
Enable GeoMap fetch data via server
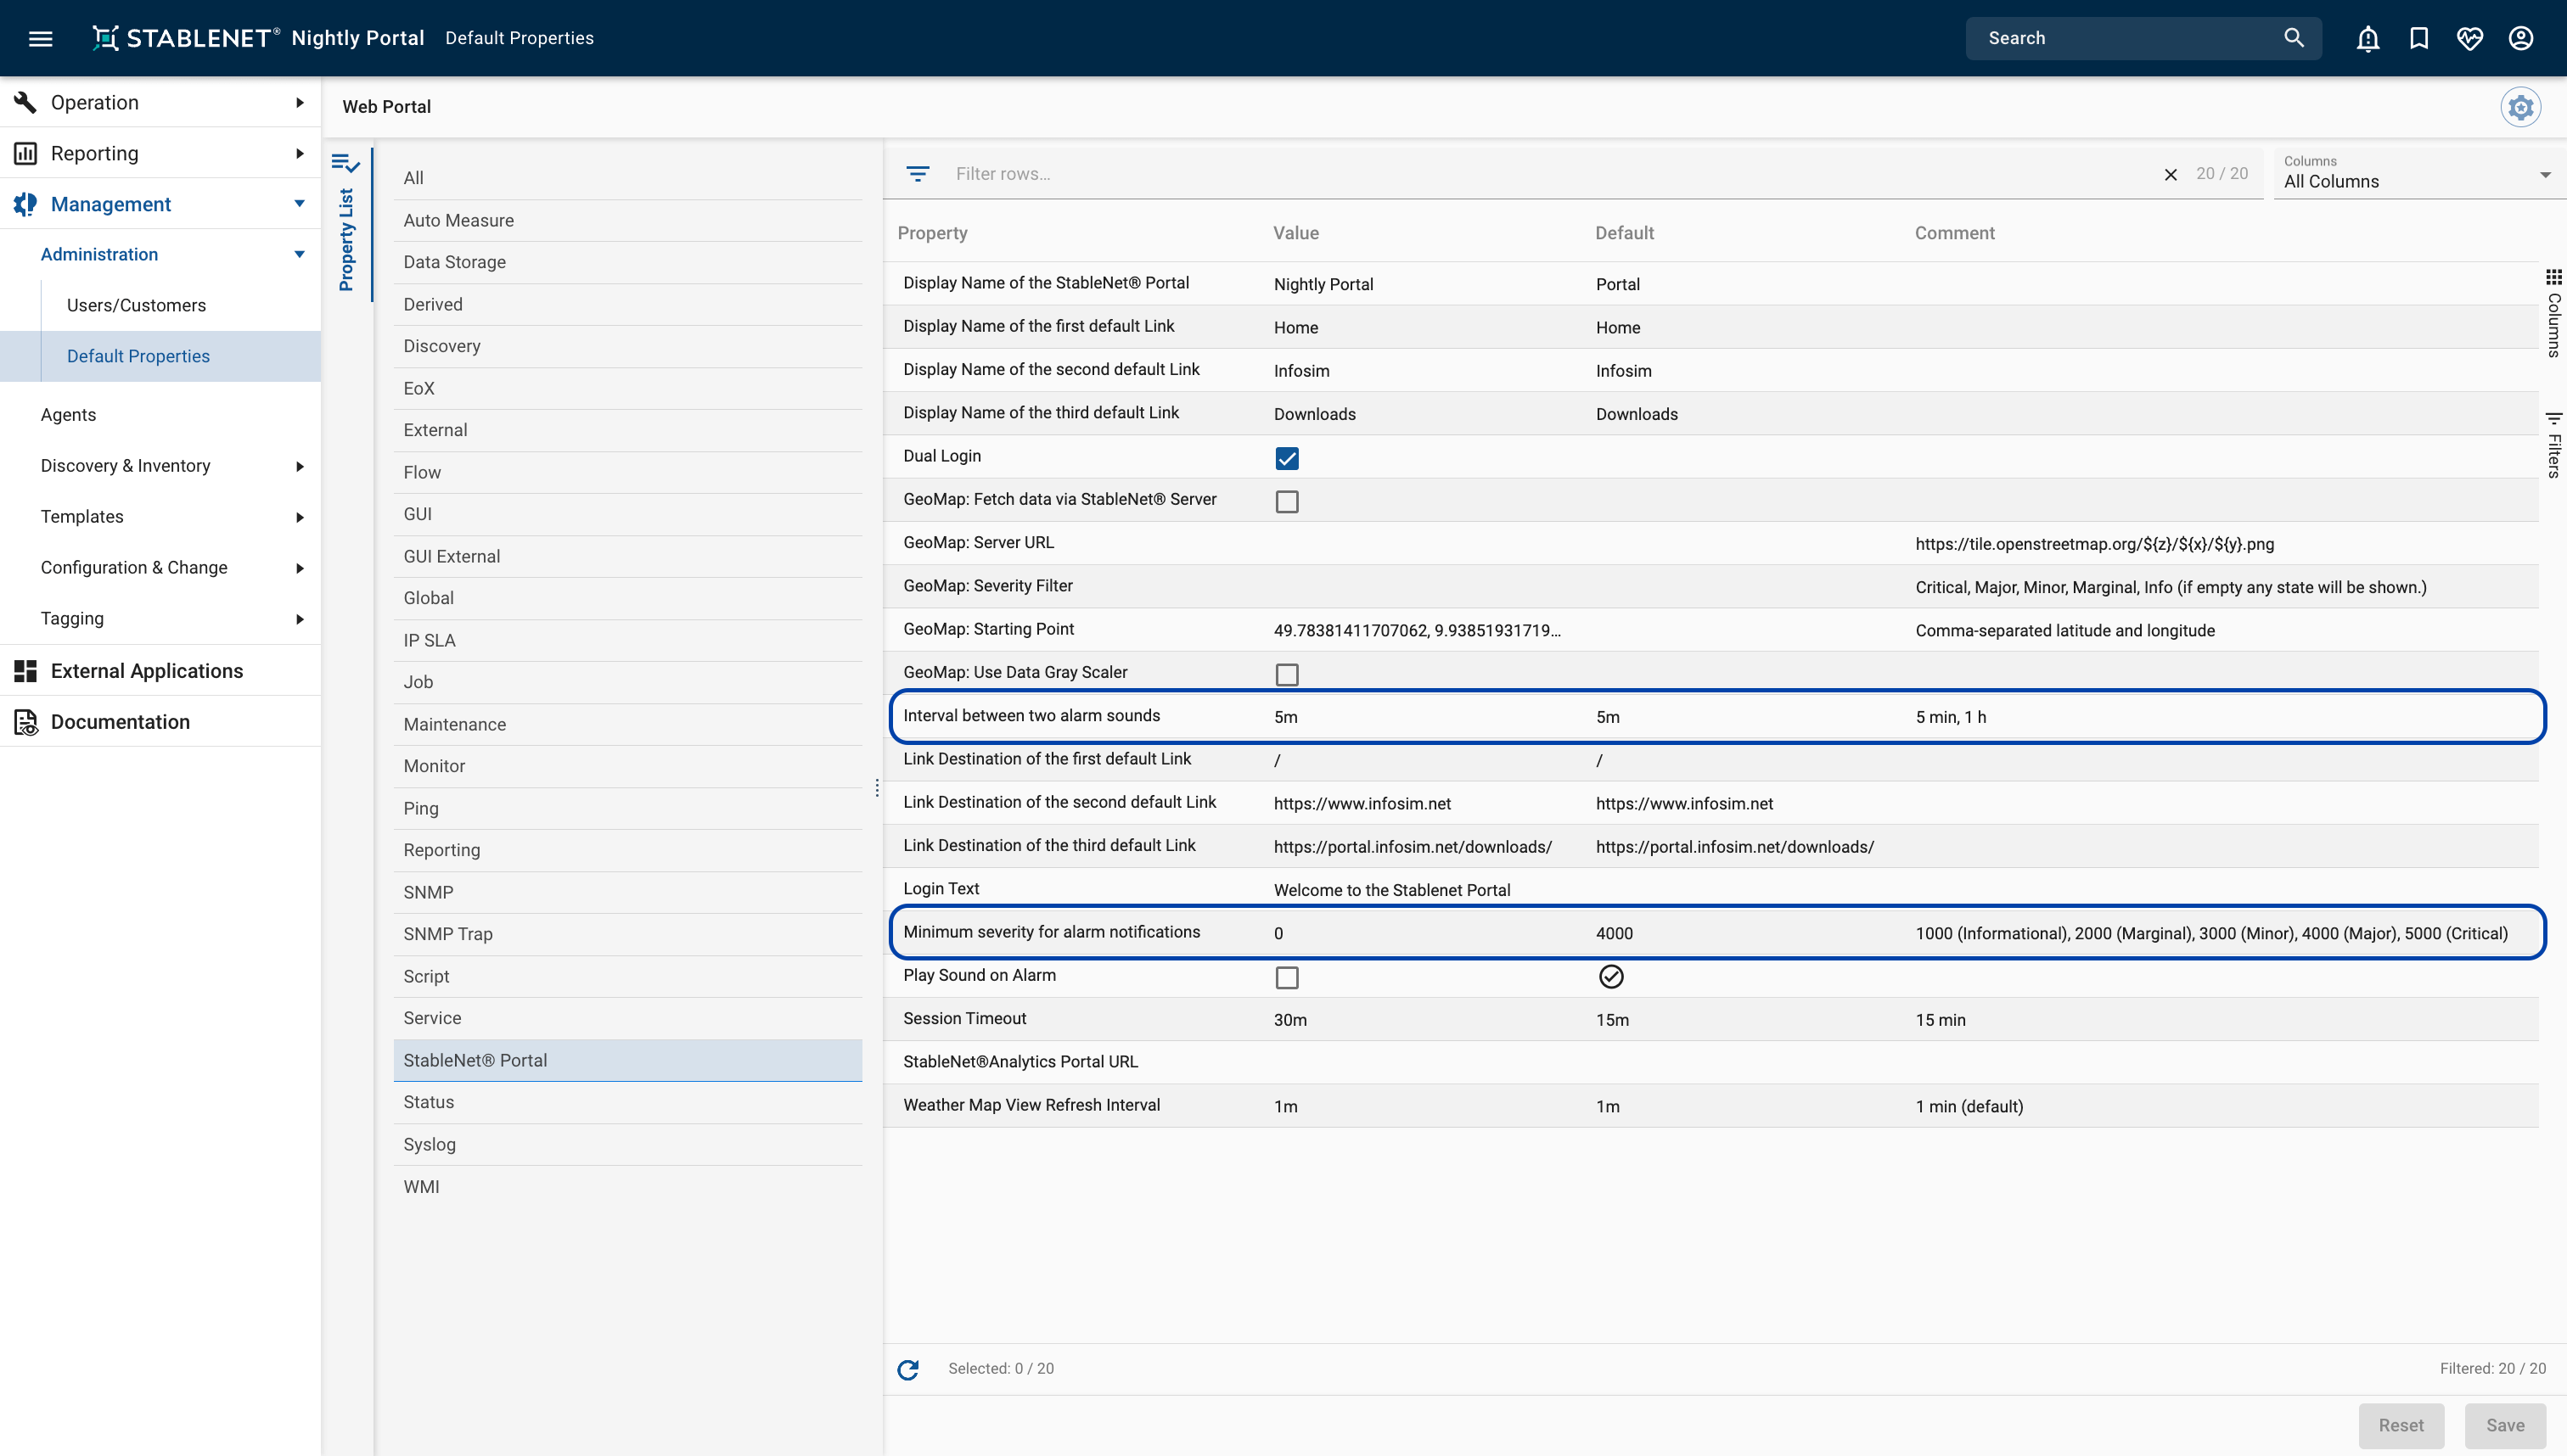click(1287, 501)
